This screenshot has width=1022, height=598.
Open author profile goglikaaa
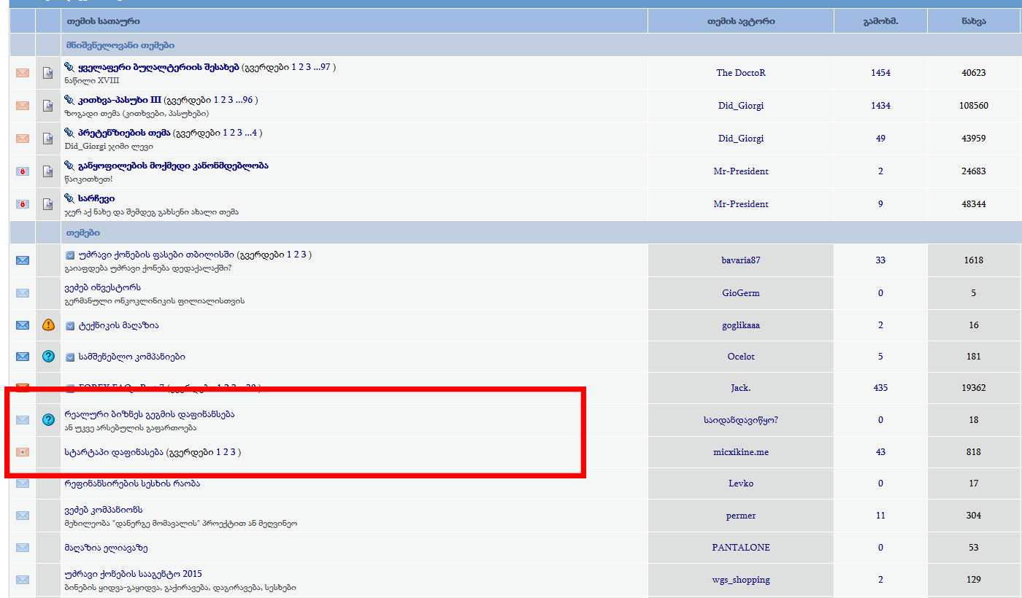[741, 325]
